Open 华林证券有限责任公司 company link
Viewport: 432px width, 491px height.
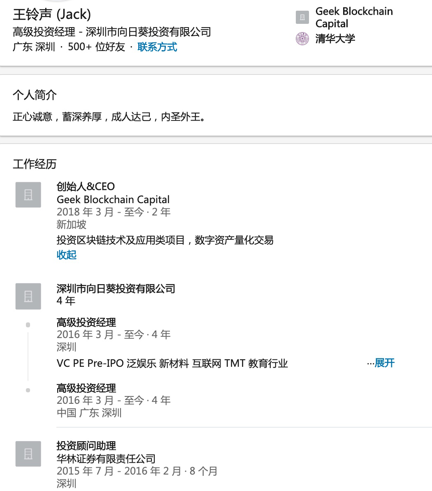[x=106, y=459]
